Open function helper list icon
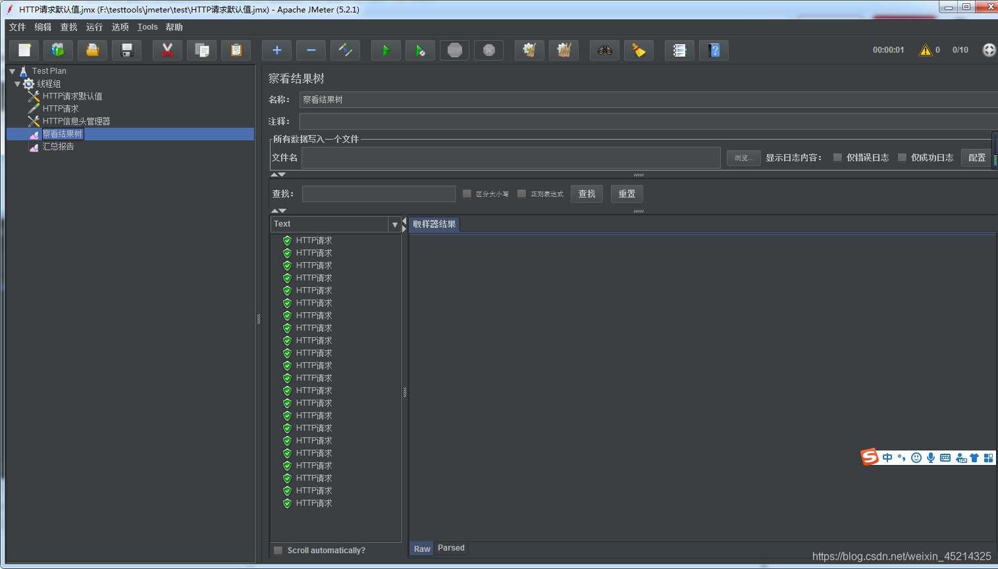 pos(680,50)
